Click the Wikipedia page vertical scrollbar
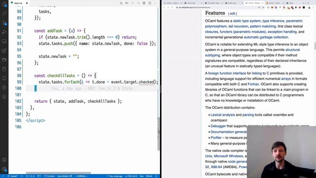Image resolution: width=316 pixels, height=178 pixels. click(x=315, y=46)
